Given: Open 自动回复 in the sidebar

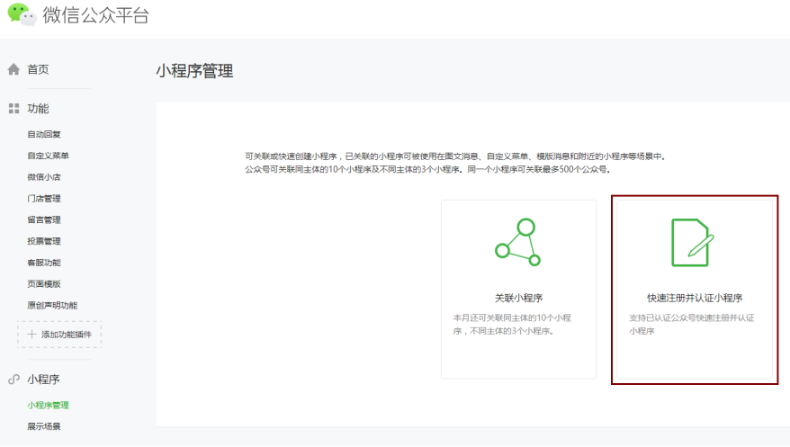Looking at the screenshot, I should click(44, 134).
